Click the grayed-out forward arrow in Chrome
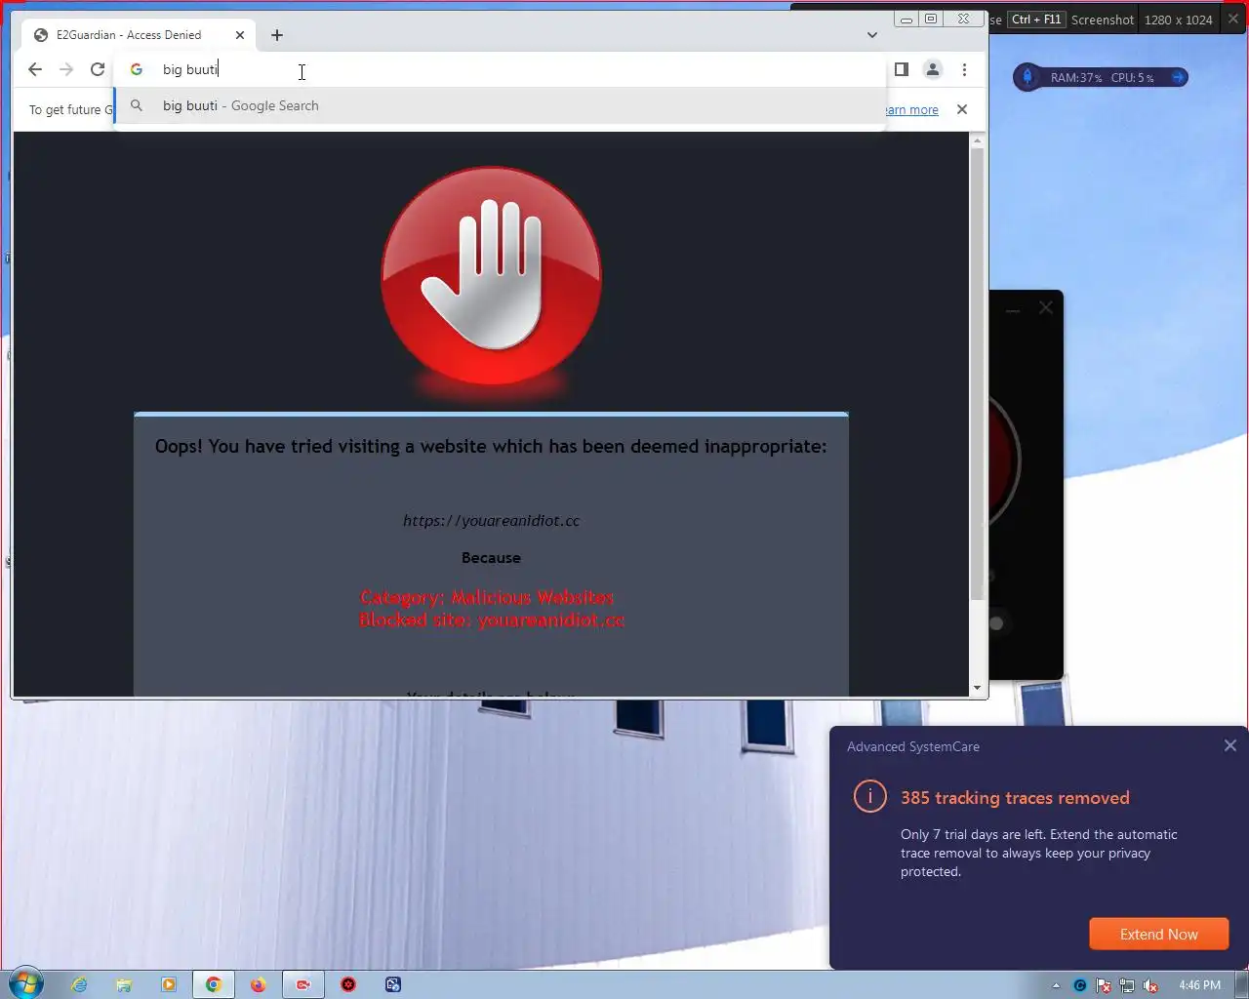Screen dimensions: 1249x999 coord(66,69)
